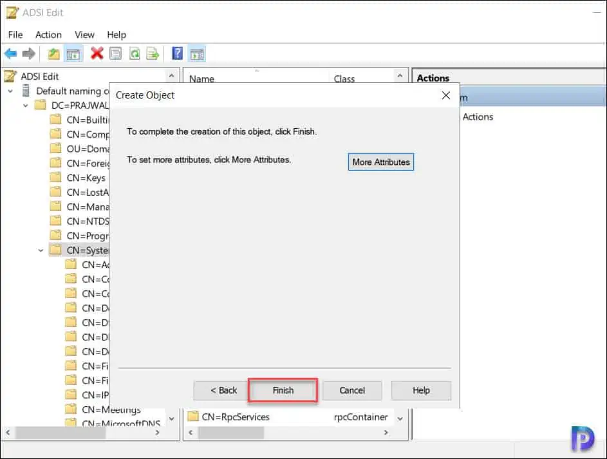This screenshot has width=607, height=459.
Task: Click the tree pane scroll left arrow
Action: click(x=8, y=432)
